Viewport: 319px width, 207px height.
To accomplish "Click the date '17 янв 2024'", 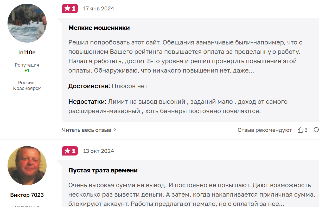I will (x=99, y=9).
